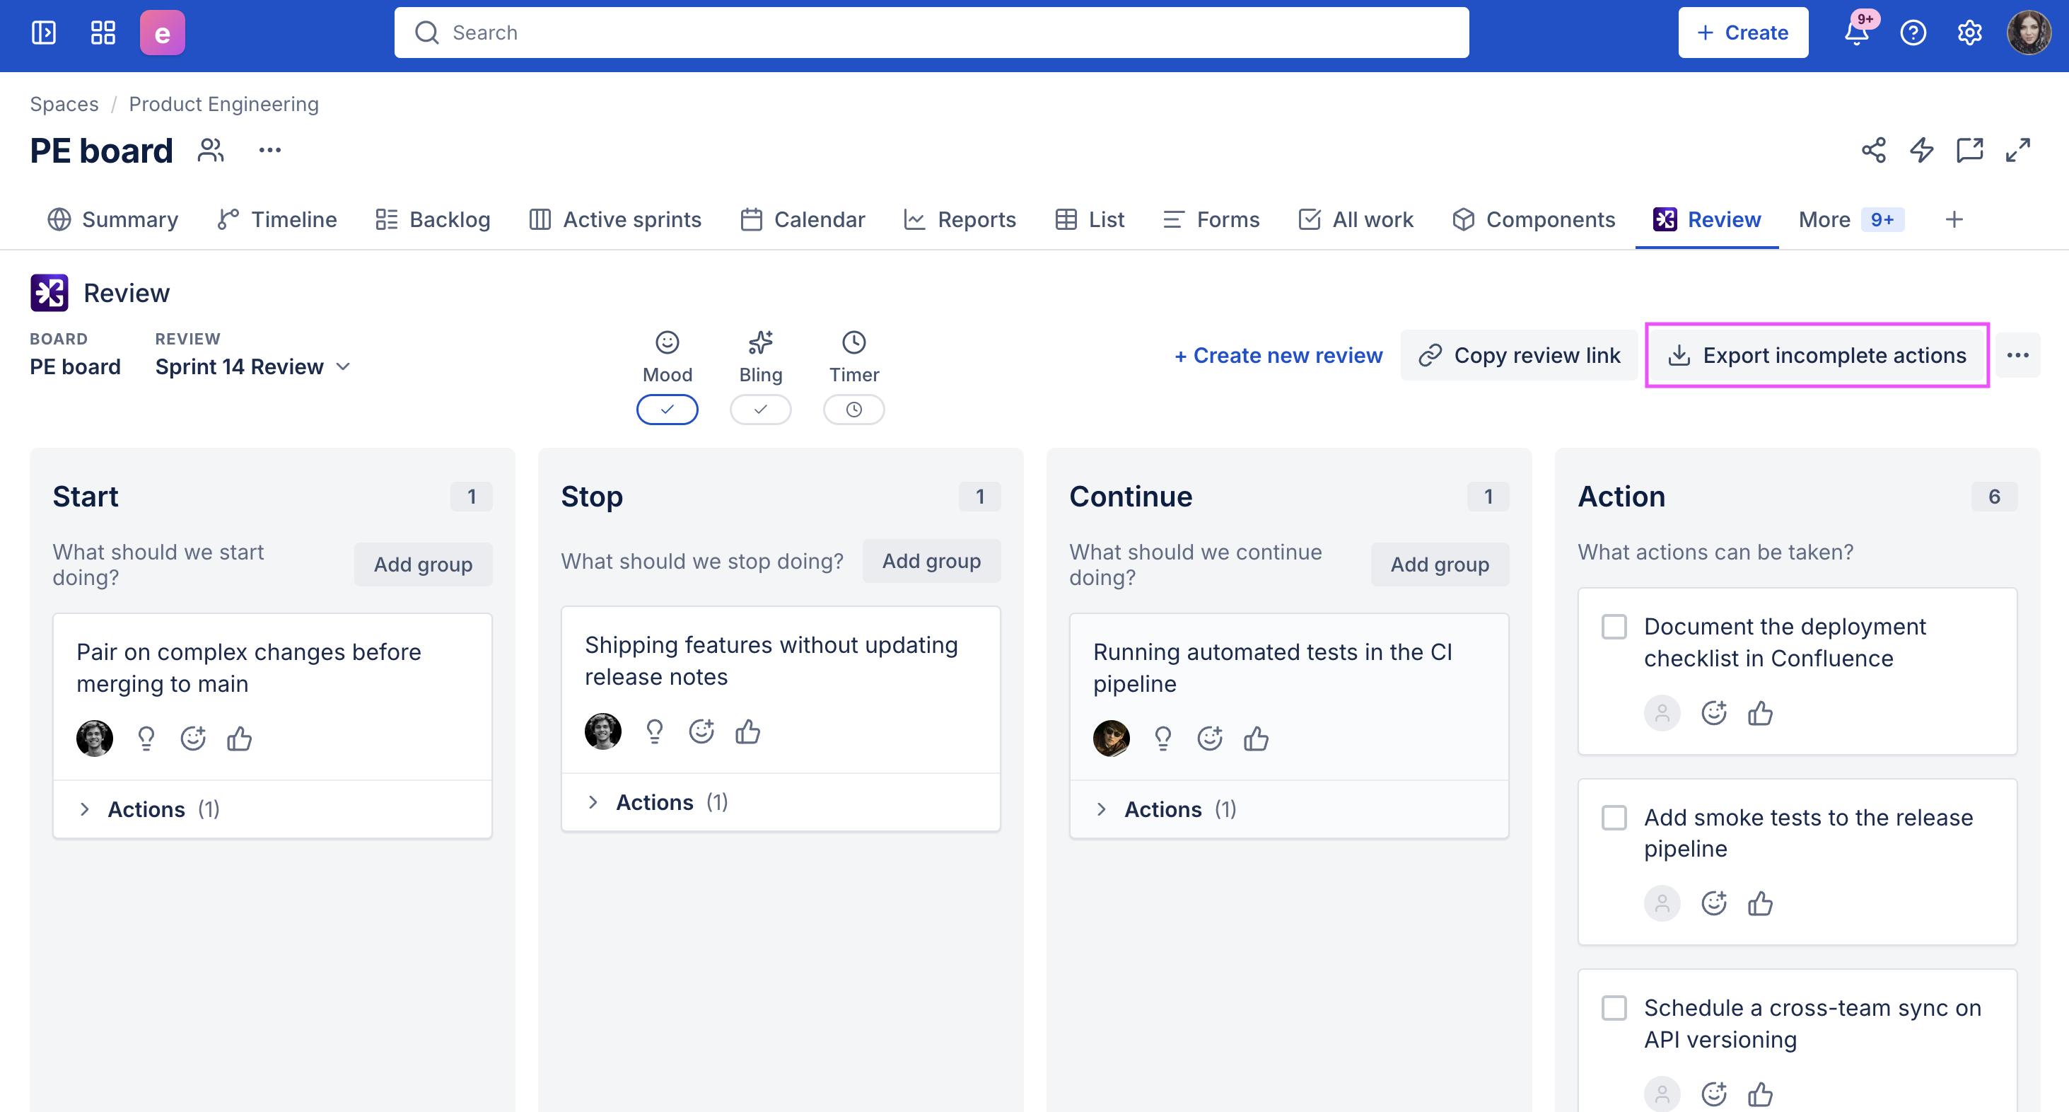Image resolution: width=2069 pixels, height=1112 pixels.
Task: Check Schedule a cross-team sync action
Action: (1614, 1007)
